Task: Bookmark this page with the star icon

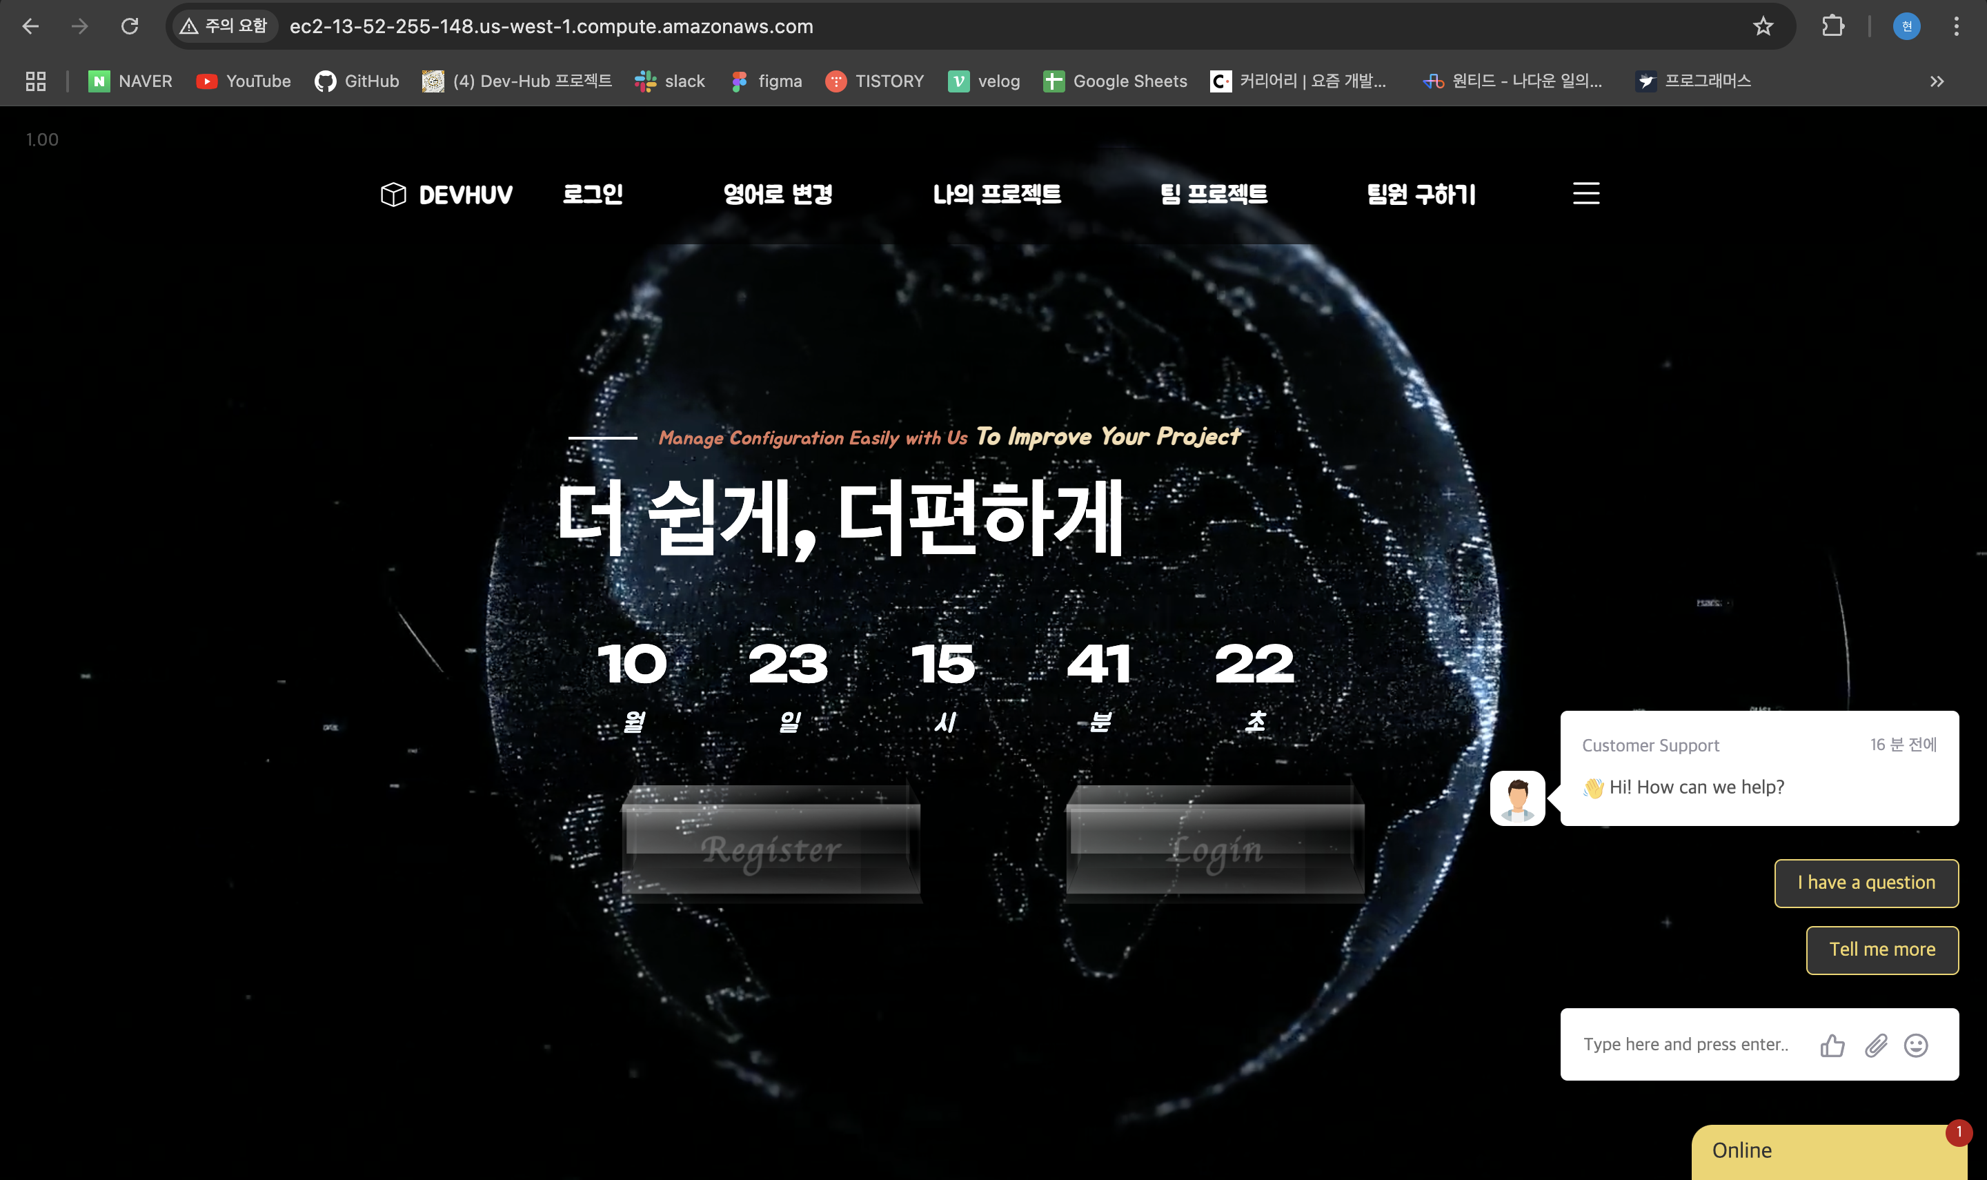Action: pyautogui.click(x=1763, y=26)
